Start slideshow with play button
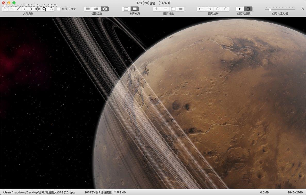 pos(240,9)
